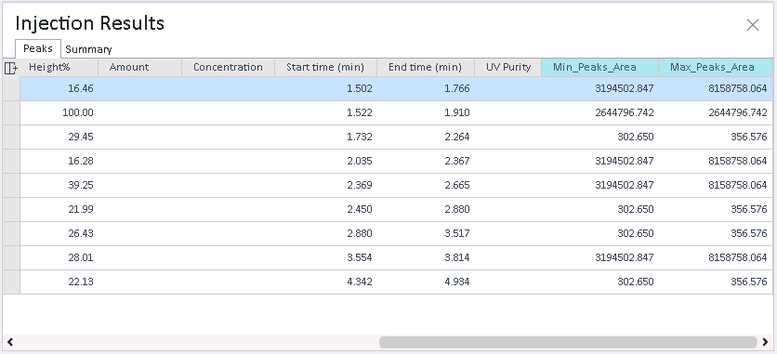The image size is (777, 354).
Task: Open the column chooser icon in header corner
Action: pos(11,68)
